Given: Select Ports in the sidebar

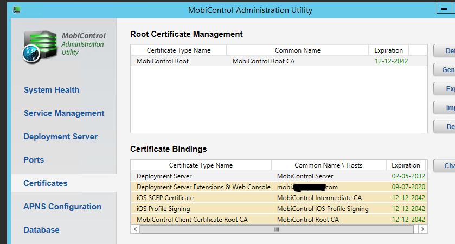Looking at the screenshot, I should 34,160.
